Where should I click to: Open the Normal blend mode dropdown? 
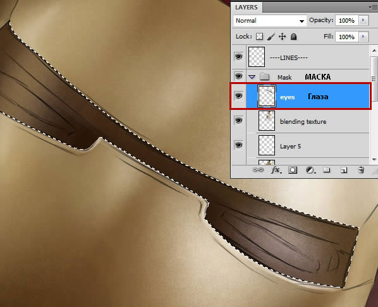pyautogui.click(x=270, y=21)
